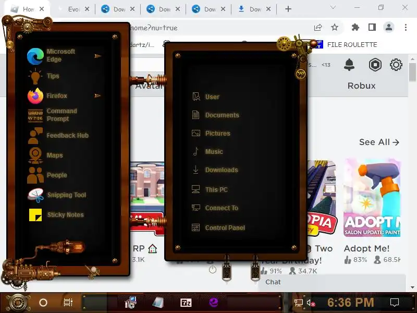The height and width of the screenshot is (313, 417).
Task: Open the notification center icon
Action: [395, 303]
